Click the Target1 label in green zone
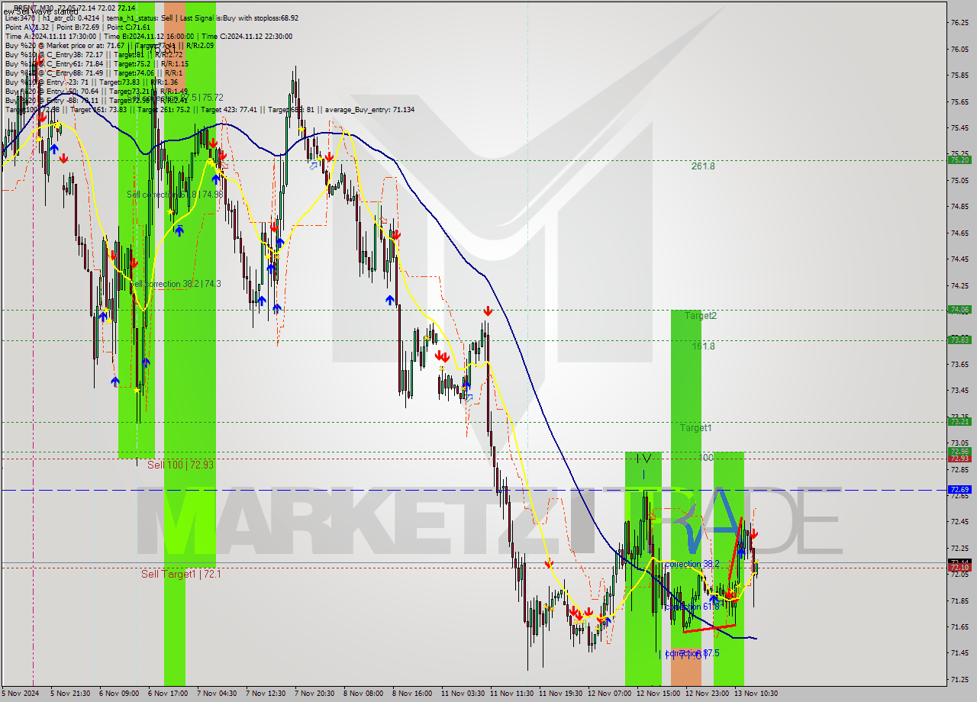Viewport: 977px width, 702px height. click(x=696, y=428)
